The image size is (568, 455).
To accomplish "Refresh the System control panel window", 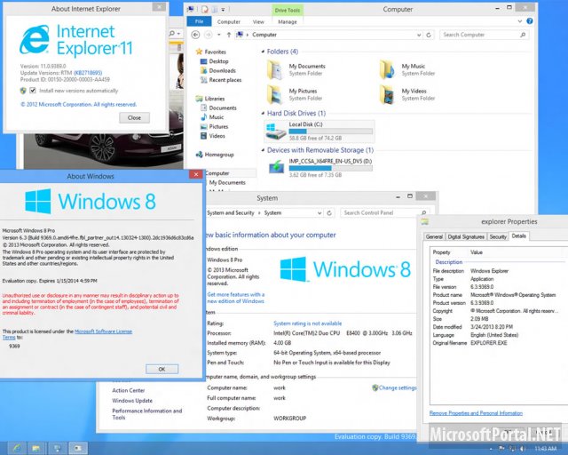I will [329, 213].
